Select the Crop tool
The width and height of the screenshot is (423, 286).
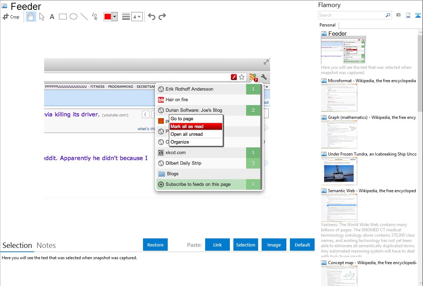(x=11, y=17)
